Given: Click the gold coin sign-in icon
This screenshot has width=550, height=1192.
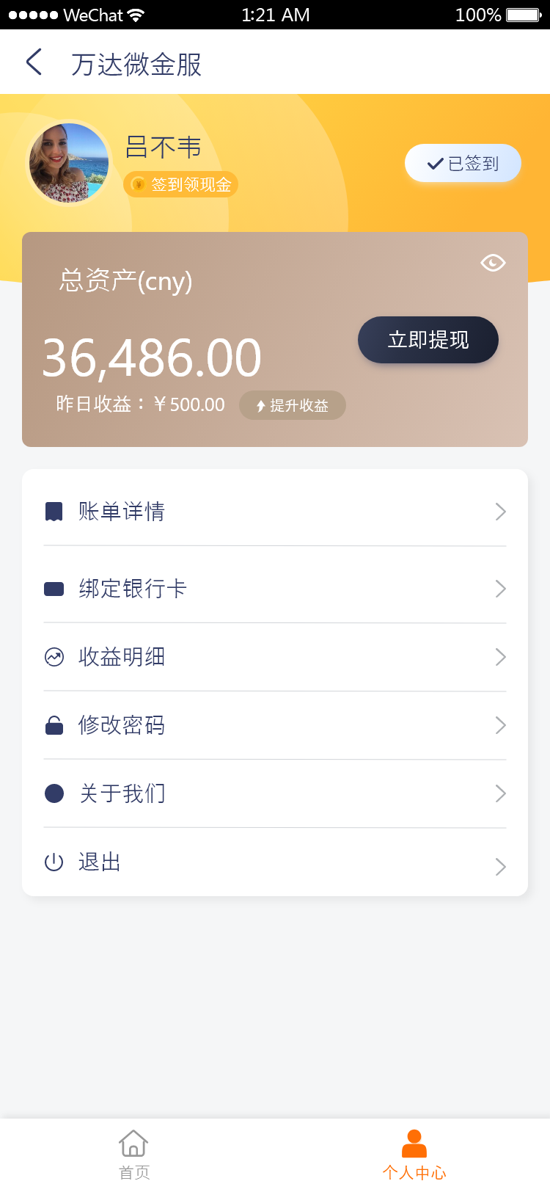Looking at the screenshot, I should coord(138,184).
